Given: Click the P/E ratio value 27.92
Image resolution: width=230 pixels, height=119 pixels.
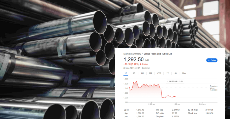Looking at the screenshot, I should coord(174,113).
